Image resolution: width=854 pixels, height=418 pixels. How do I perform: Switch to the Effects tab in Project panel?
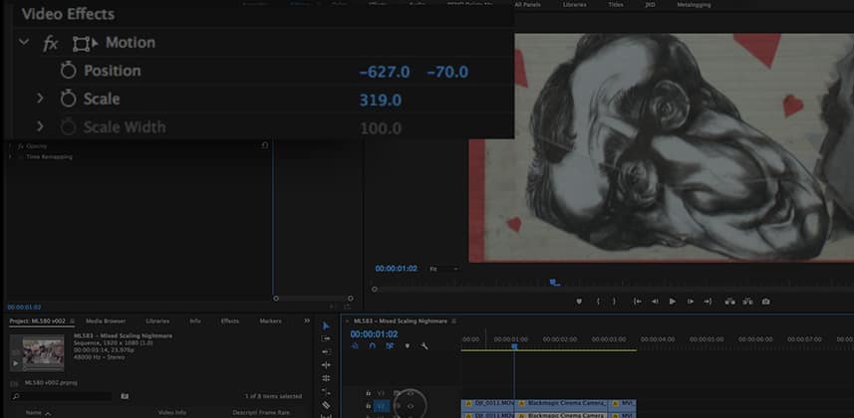coord(230,321)
